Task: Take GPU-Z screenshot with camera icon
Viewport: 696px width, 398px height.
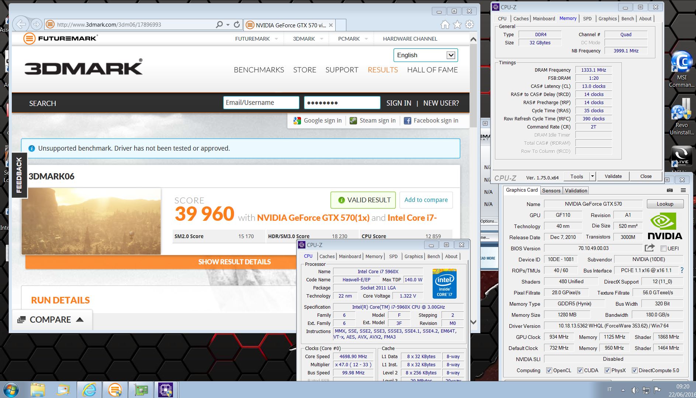Action: tap(670, 190)
